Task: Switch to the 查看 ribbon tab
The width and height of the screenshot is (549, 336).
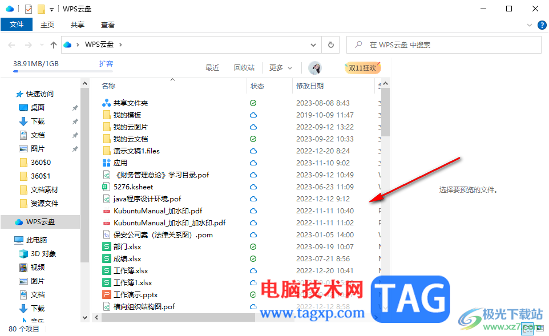Action: [107, 25]
